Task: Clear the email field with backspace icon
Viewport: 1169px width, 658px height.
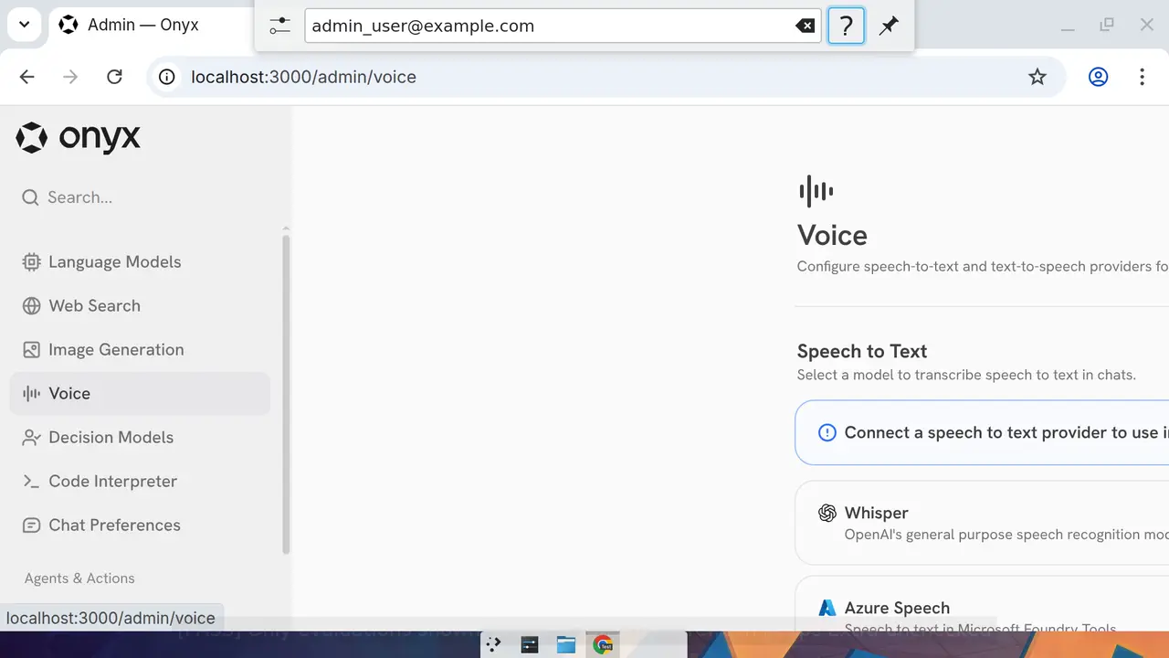Action: [805, 26]
